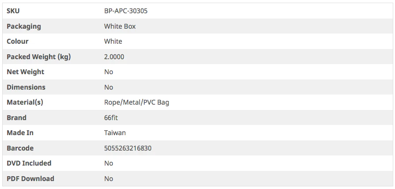This screenshot has width=395, height=189.
Task: Click the Packed Weight (kg) label
Action: click(39, 57)
